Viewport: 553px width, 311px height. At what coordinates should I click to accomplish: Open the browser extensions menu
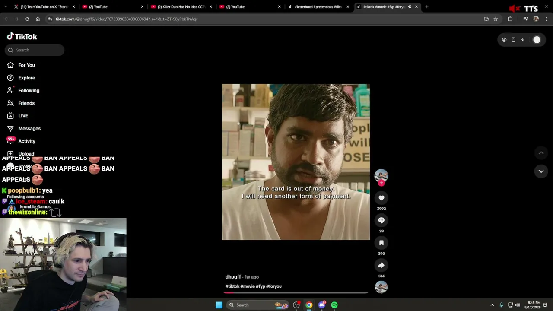[x=510, y=19]
